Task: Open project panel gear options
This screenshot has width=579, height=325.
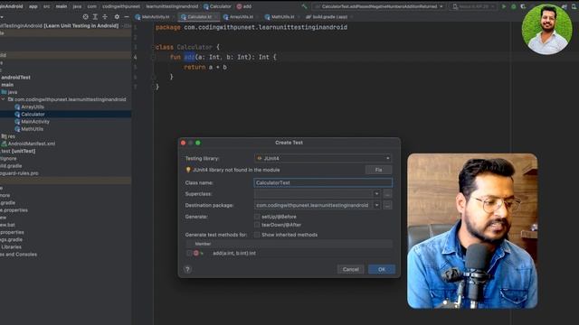Action: click(x=117, y=17)
